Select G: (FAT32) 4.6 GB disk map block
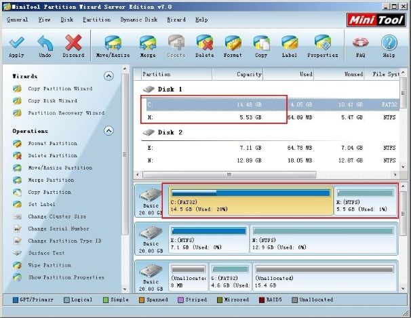Image resolution: width=411 pixels, height=318 pixels. click(x=231, y=277)
